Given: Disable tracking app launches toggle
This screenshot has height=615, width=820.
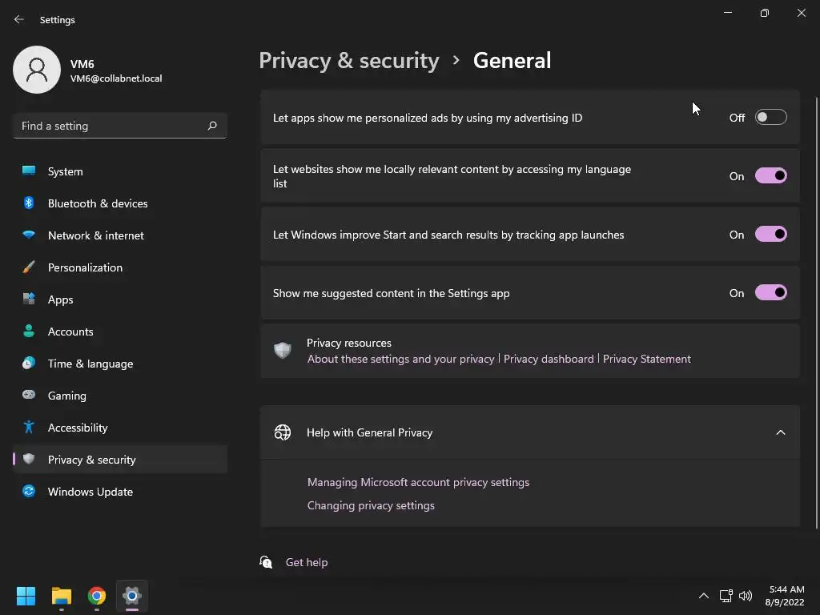Looking at the screenshot, I should pyautogui.click(x=770, y=235).
